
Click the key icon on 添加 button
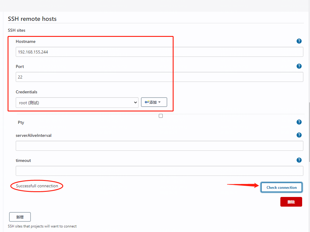click(147, 102)
